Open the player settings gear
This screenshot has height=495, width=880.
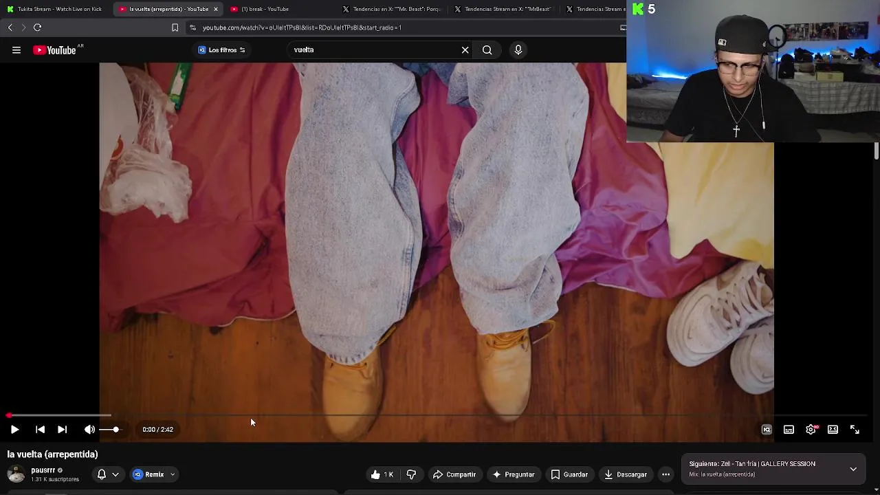tap(811, 430)
